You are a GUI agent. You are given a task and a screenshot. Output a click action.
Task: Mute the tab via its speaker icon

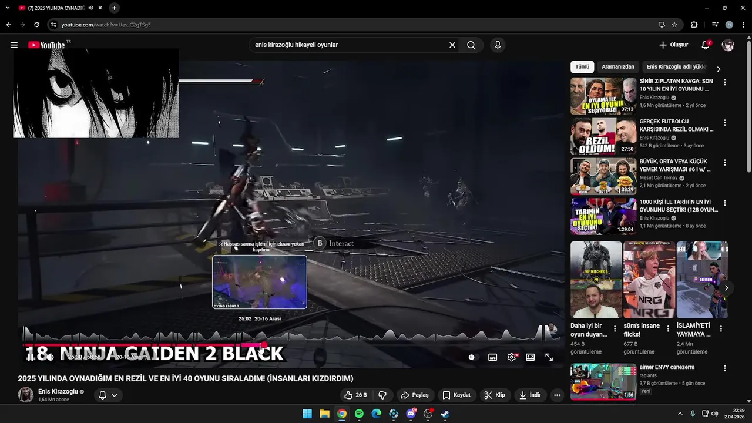pos(90,8)
